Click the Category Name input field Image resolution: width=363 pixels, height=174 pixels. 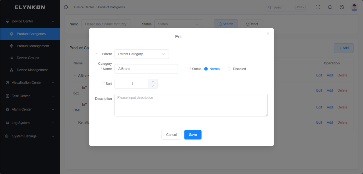pyautogui.click(x=146, y=69)
